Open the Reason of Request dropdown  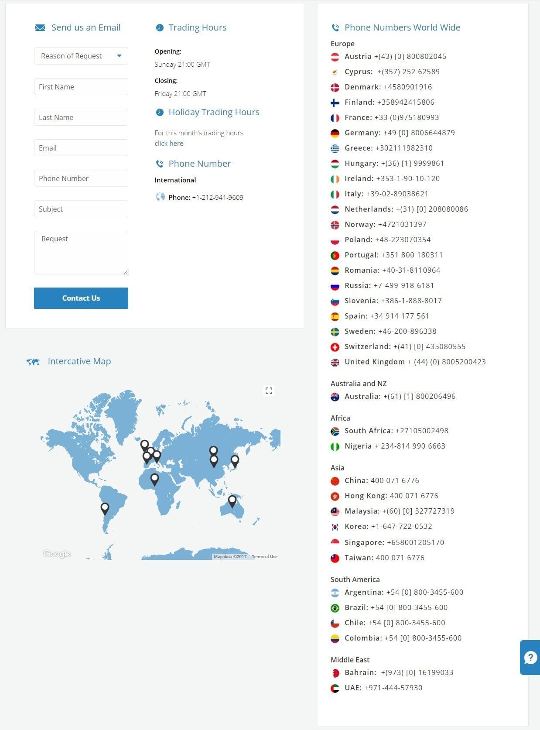coord(81,56)
